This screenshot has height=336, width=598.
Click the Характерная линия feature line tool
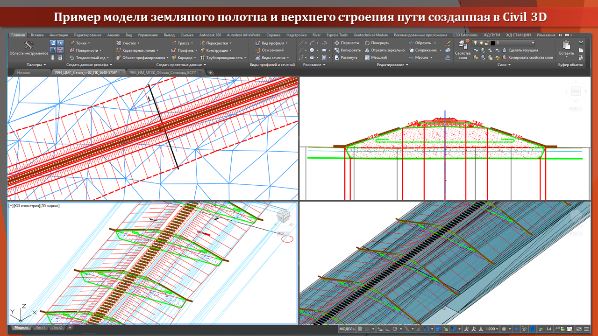pos(136,50)
